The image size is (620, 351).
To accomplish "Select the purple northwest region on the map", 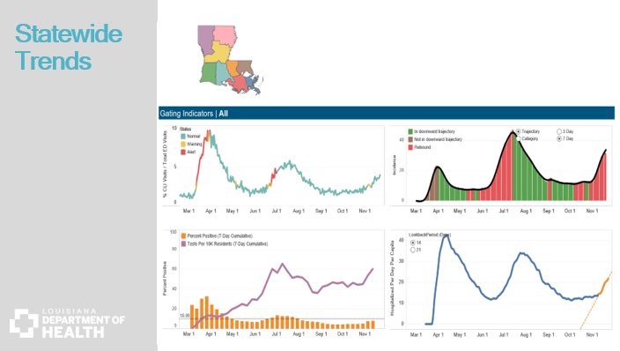I will (205, 39).
